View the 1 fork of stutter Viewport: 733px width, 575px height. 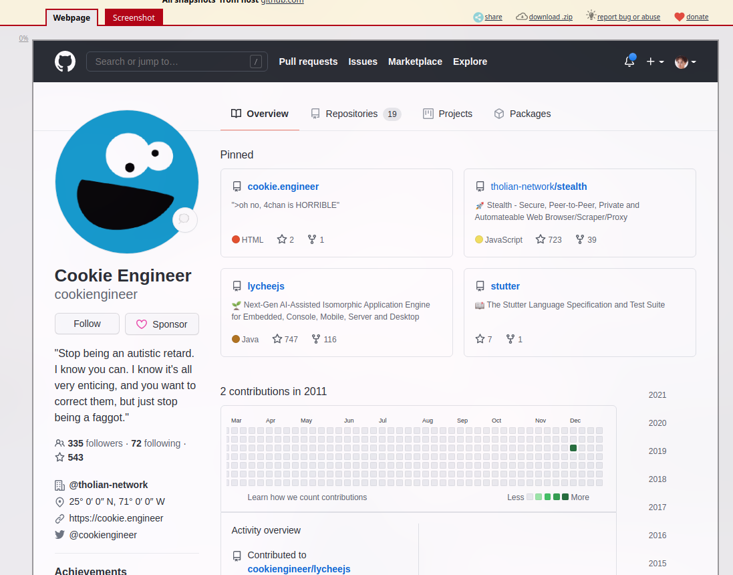(515, 339)
